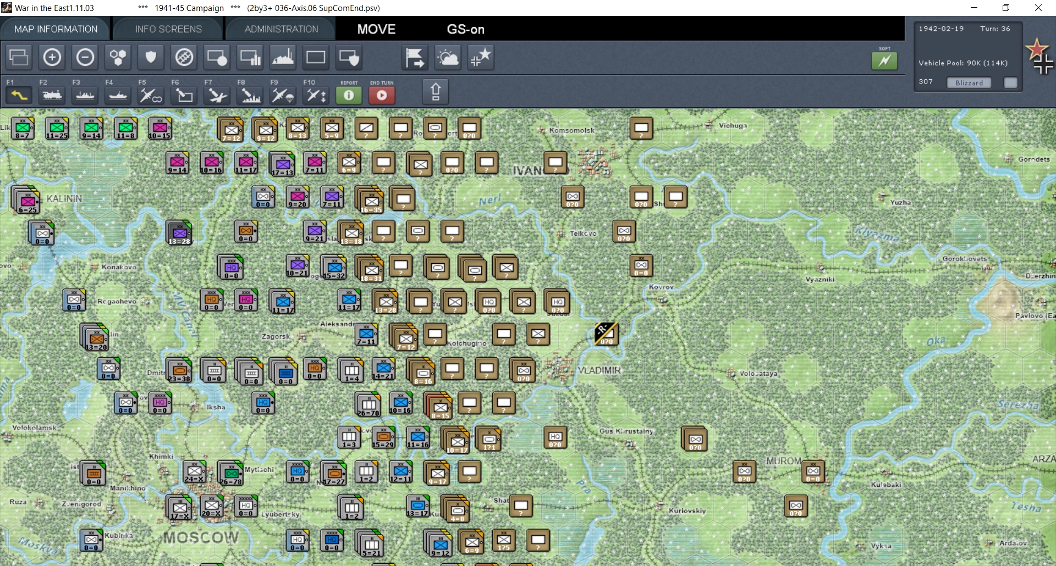Select the 26=78 green unit counter

[x=230, y=473]
